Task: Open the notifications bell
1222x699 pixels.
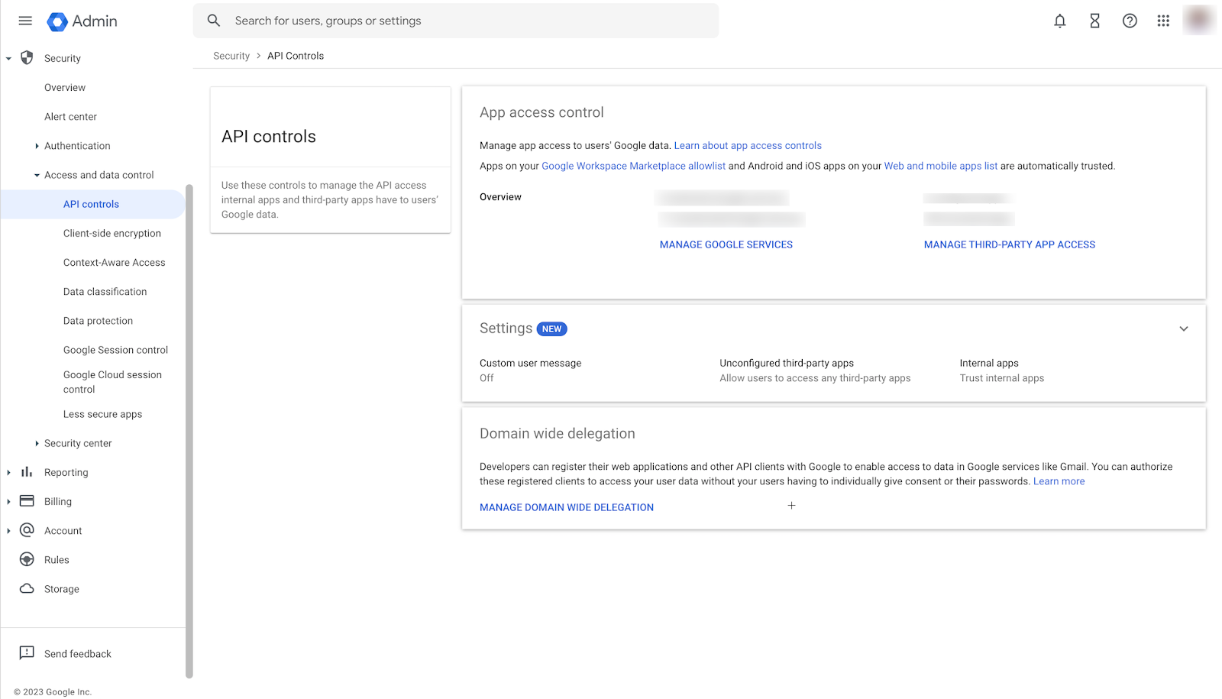Action: coord(1060,21)
